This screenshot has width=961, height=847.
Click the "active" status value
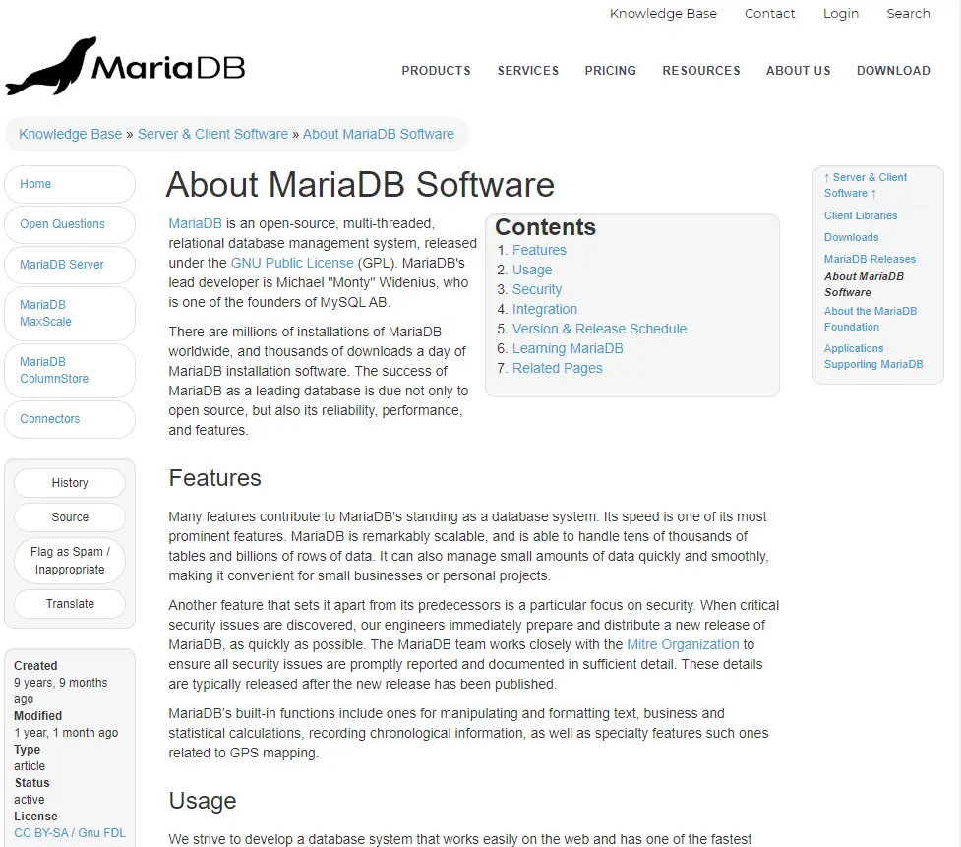[x=29, y=799]
